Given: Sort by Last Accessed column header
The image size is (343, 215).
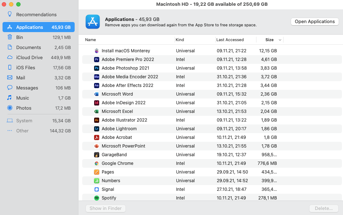Looking at the screenshot, I should coord(230,40).
